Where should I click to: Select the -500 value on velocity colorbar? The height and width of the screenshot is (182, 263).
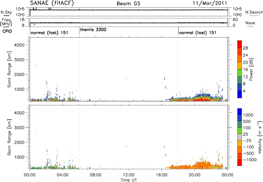coord(249,153)
